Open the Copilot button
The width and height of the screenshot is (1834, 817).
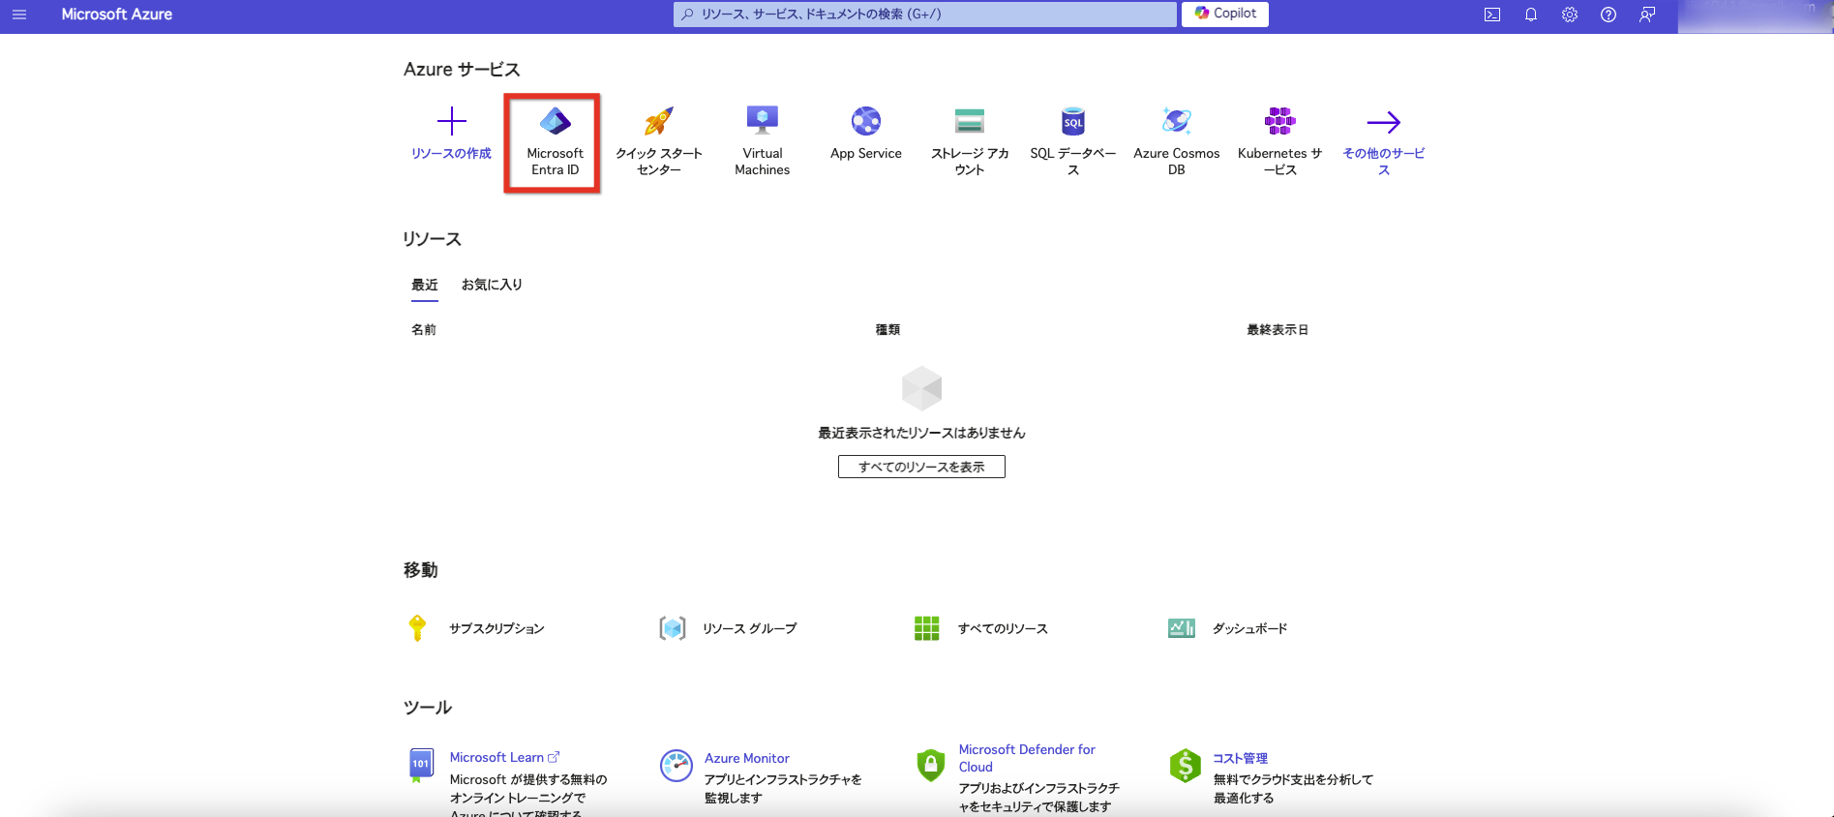[1225, 14]
